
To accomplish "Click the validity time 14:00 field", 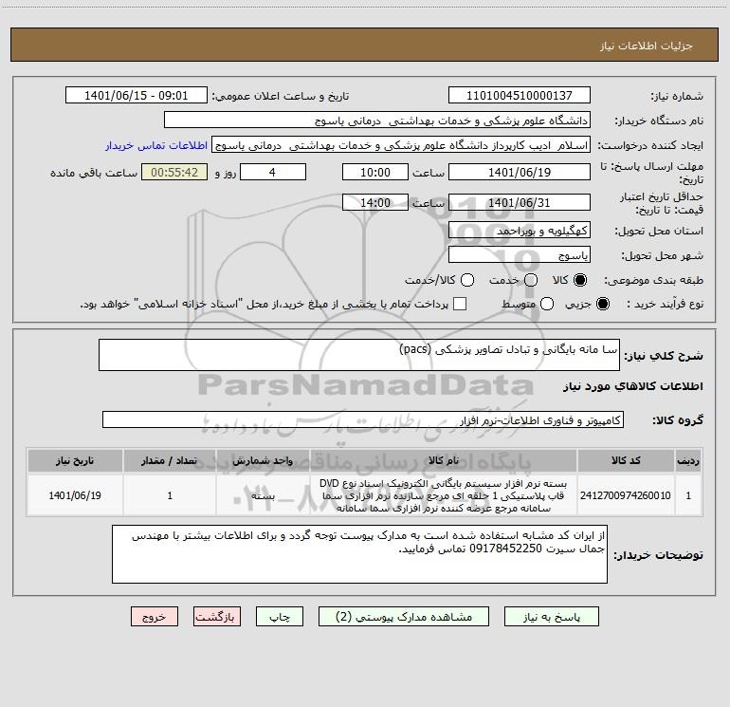I will point(375,202).
